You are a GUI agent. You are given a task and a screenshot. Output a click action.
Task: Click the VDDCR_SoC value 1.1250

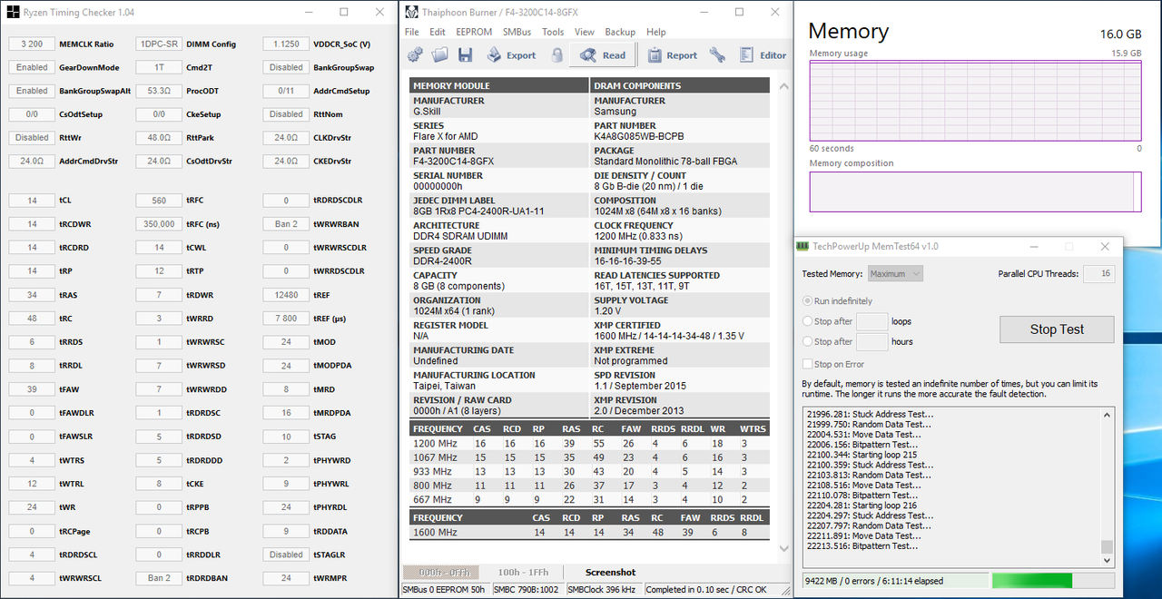[x=286, y=44]
